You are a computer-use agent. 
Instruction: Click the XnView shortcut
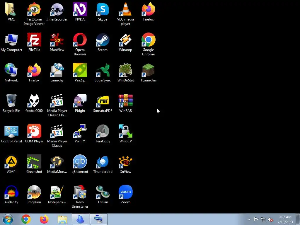click(x=125, y=161)
